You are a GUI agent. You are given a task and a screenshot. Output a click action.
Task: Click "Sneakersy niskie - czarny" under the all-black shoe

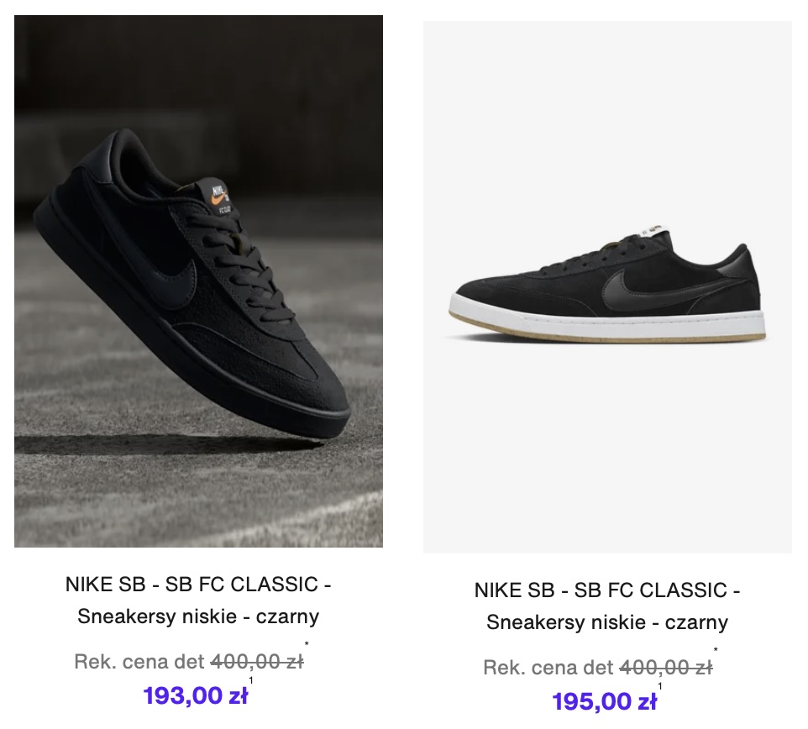click(x=198, y=616)
